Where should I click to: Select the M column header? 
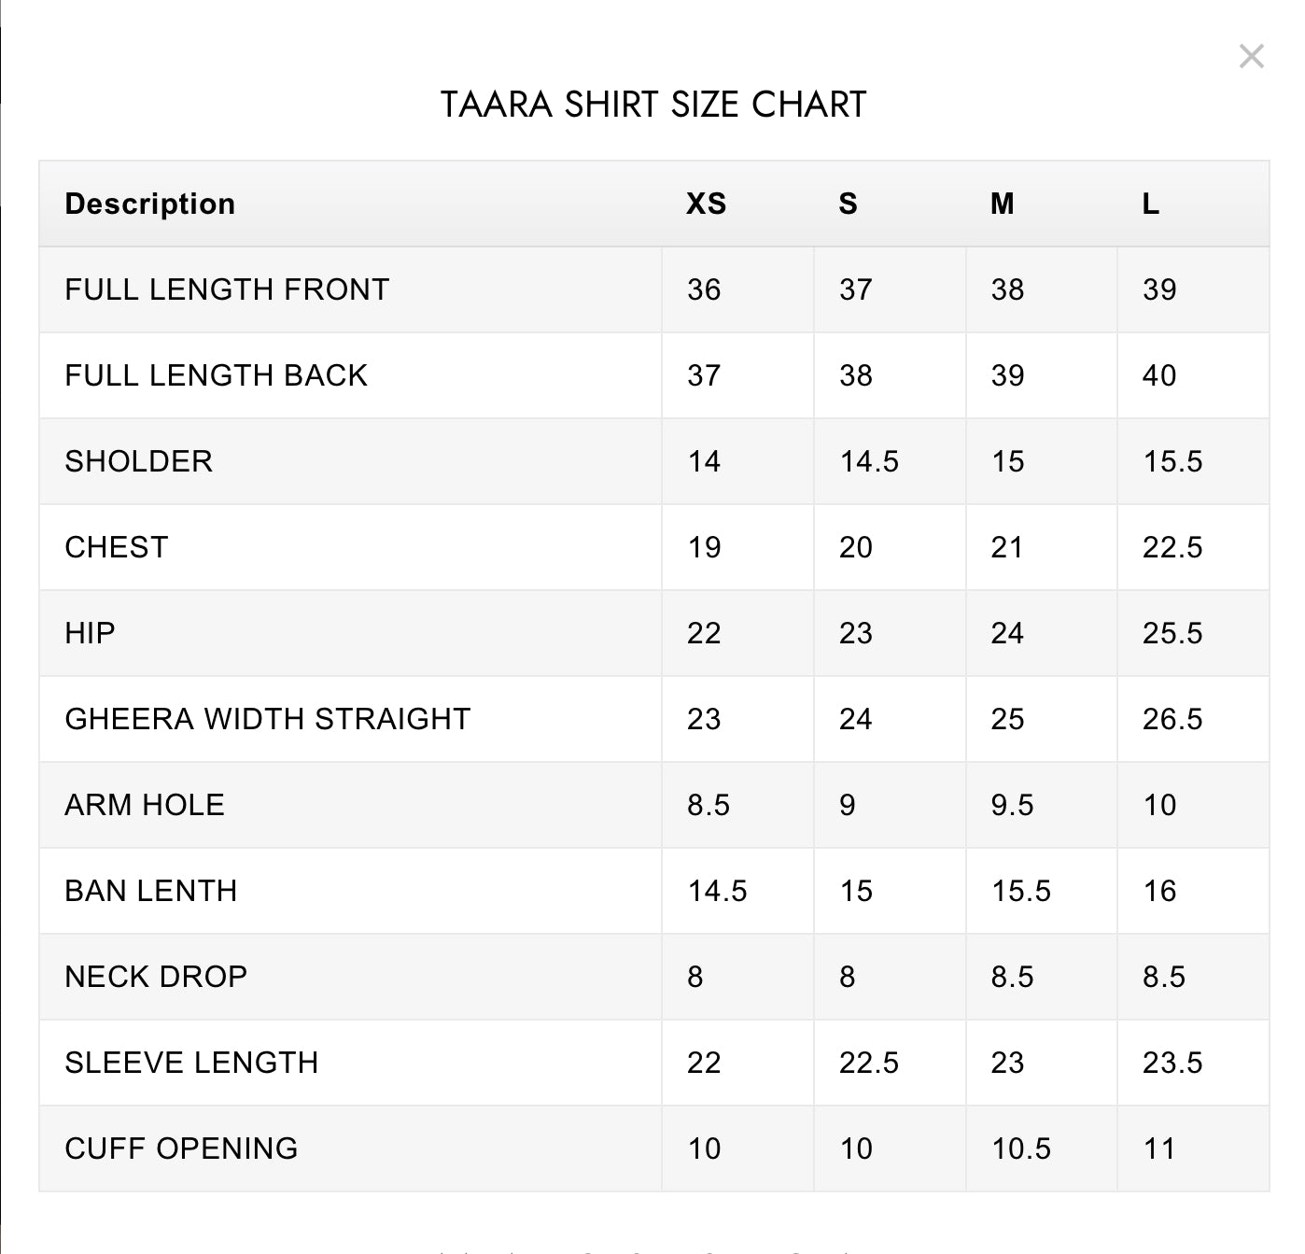[1002, 204]
